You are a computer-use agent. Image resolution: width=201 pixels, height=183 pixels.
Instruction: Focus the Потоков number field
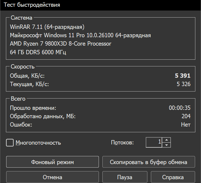(154, 143)
